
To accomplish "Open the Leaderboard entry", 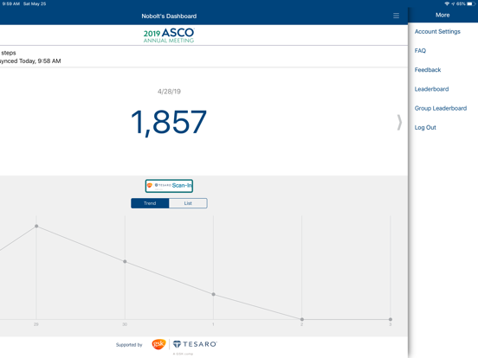I will 431,89.
